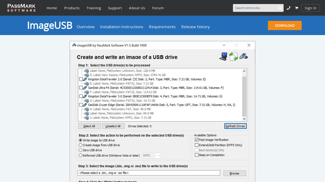
Task: Open the About Us menu
Action: pyautogui.click(x=137, y=8)
